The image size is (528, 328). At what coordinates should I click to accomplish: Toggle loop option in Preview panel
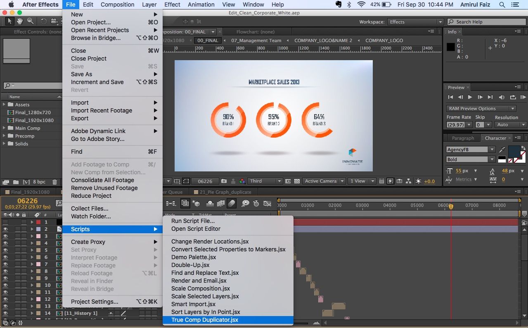pos(513,97)
